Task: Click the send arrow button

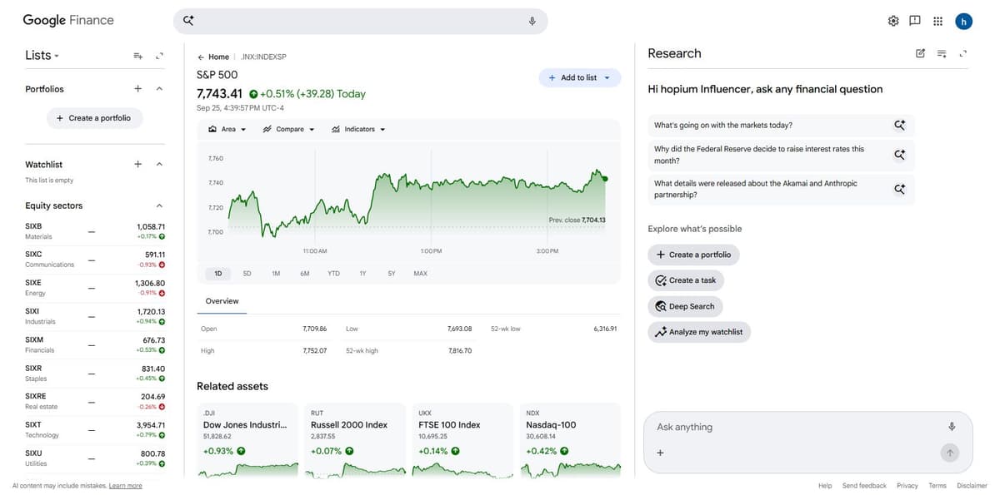Action: pyautogui.click(x=951, y=453)
